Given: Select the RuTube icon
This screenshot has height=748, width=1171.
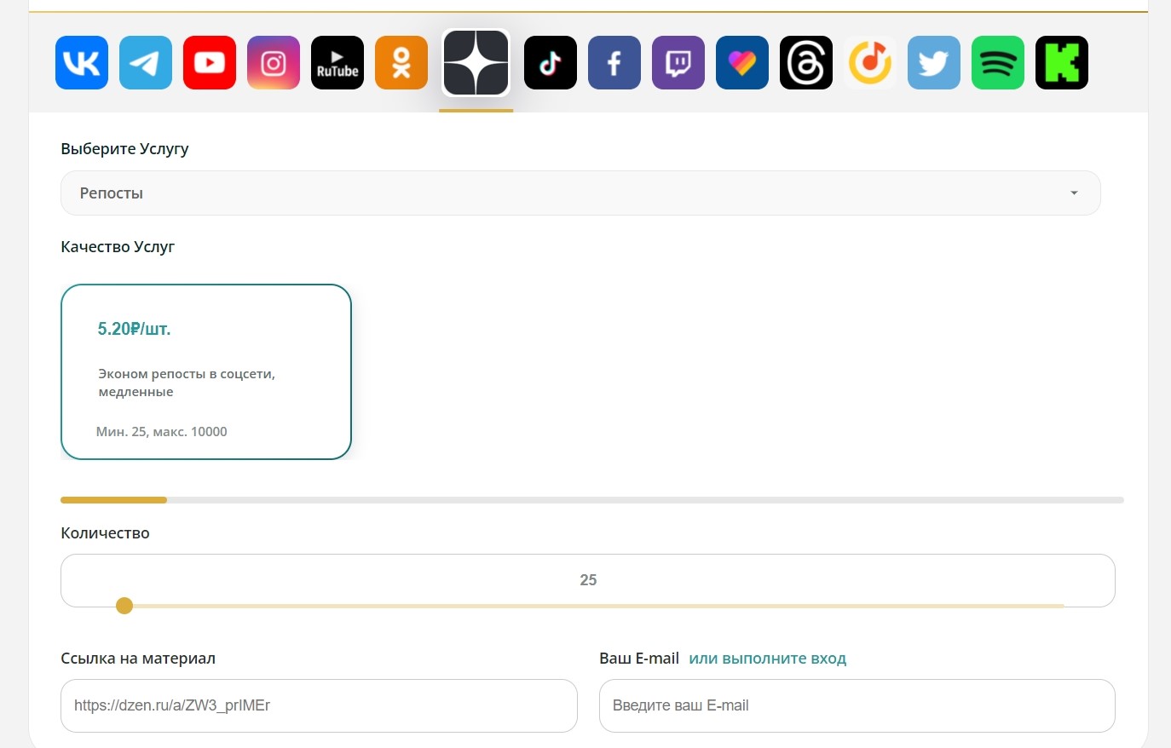Looking at the screenshot, I should point(337,62).
